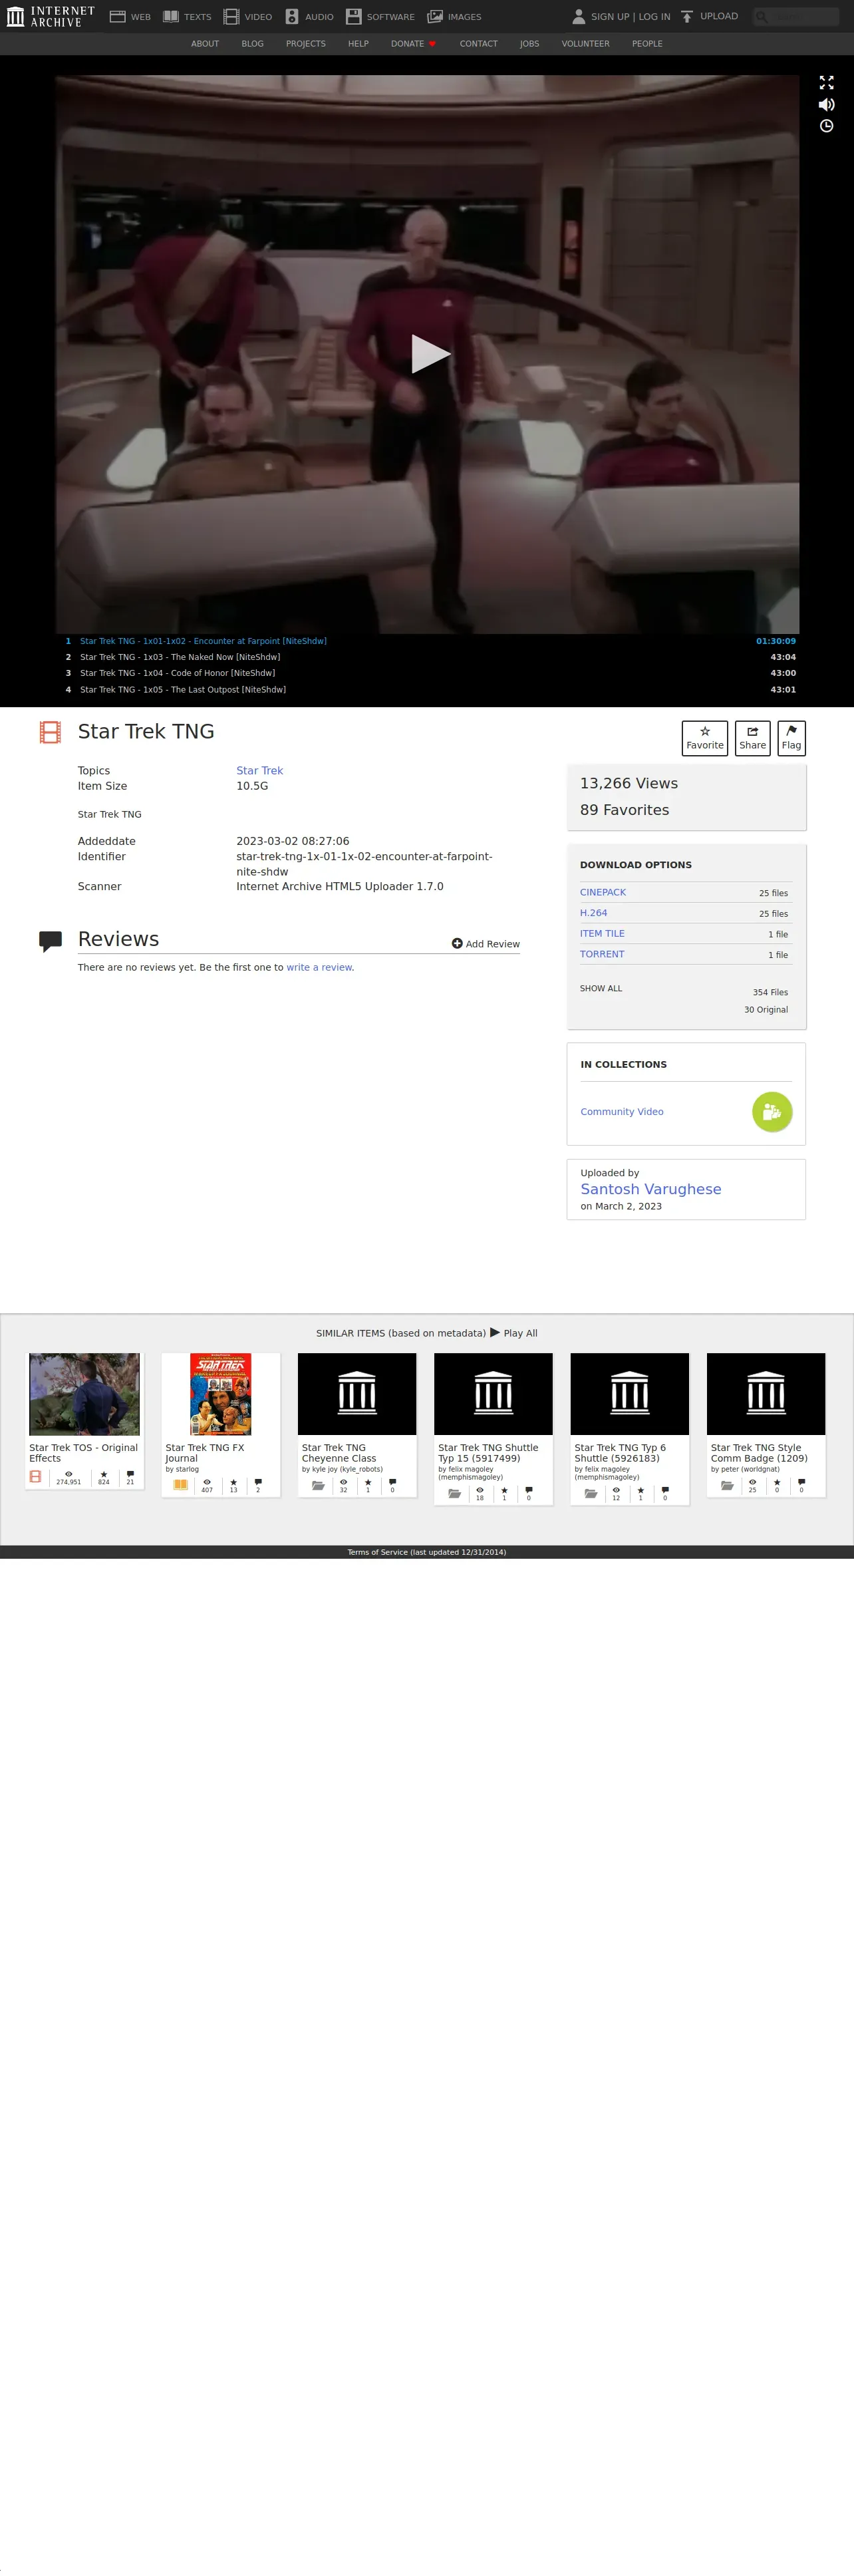Open the Software section icon
The height and width of the screenshot is (2576, 854).
(353, 16)
